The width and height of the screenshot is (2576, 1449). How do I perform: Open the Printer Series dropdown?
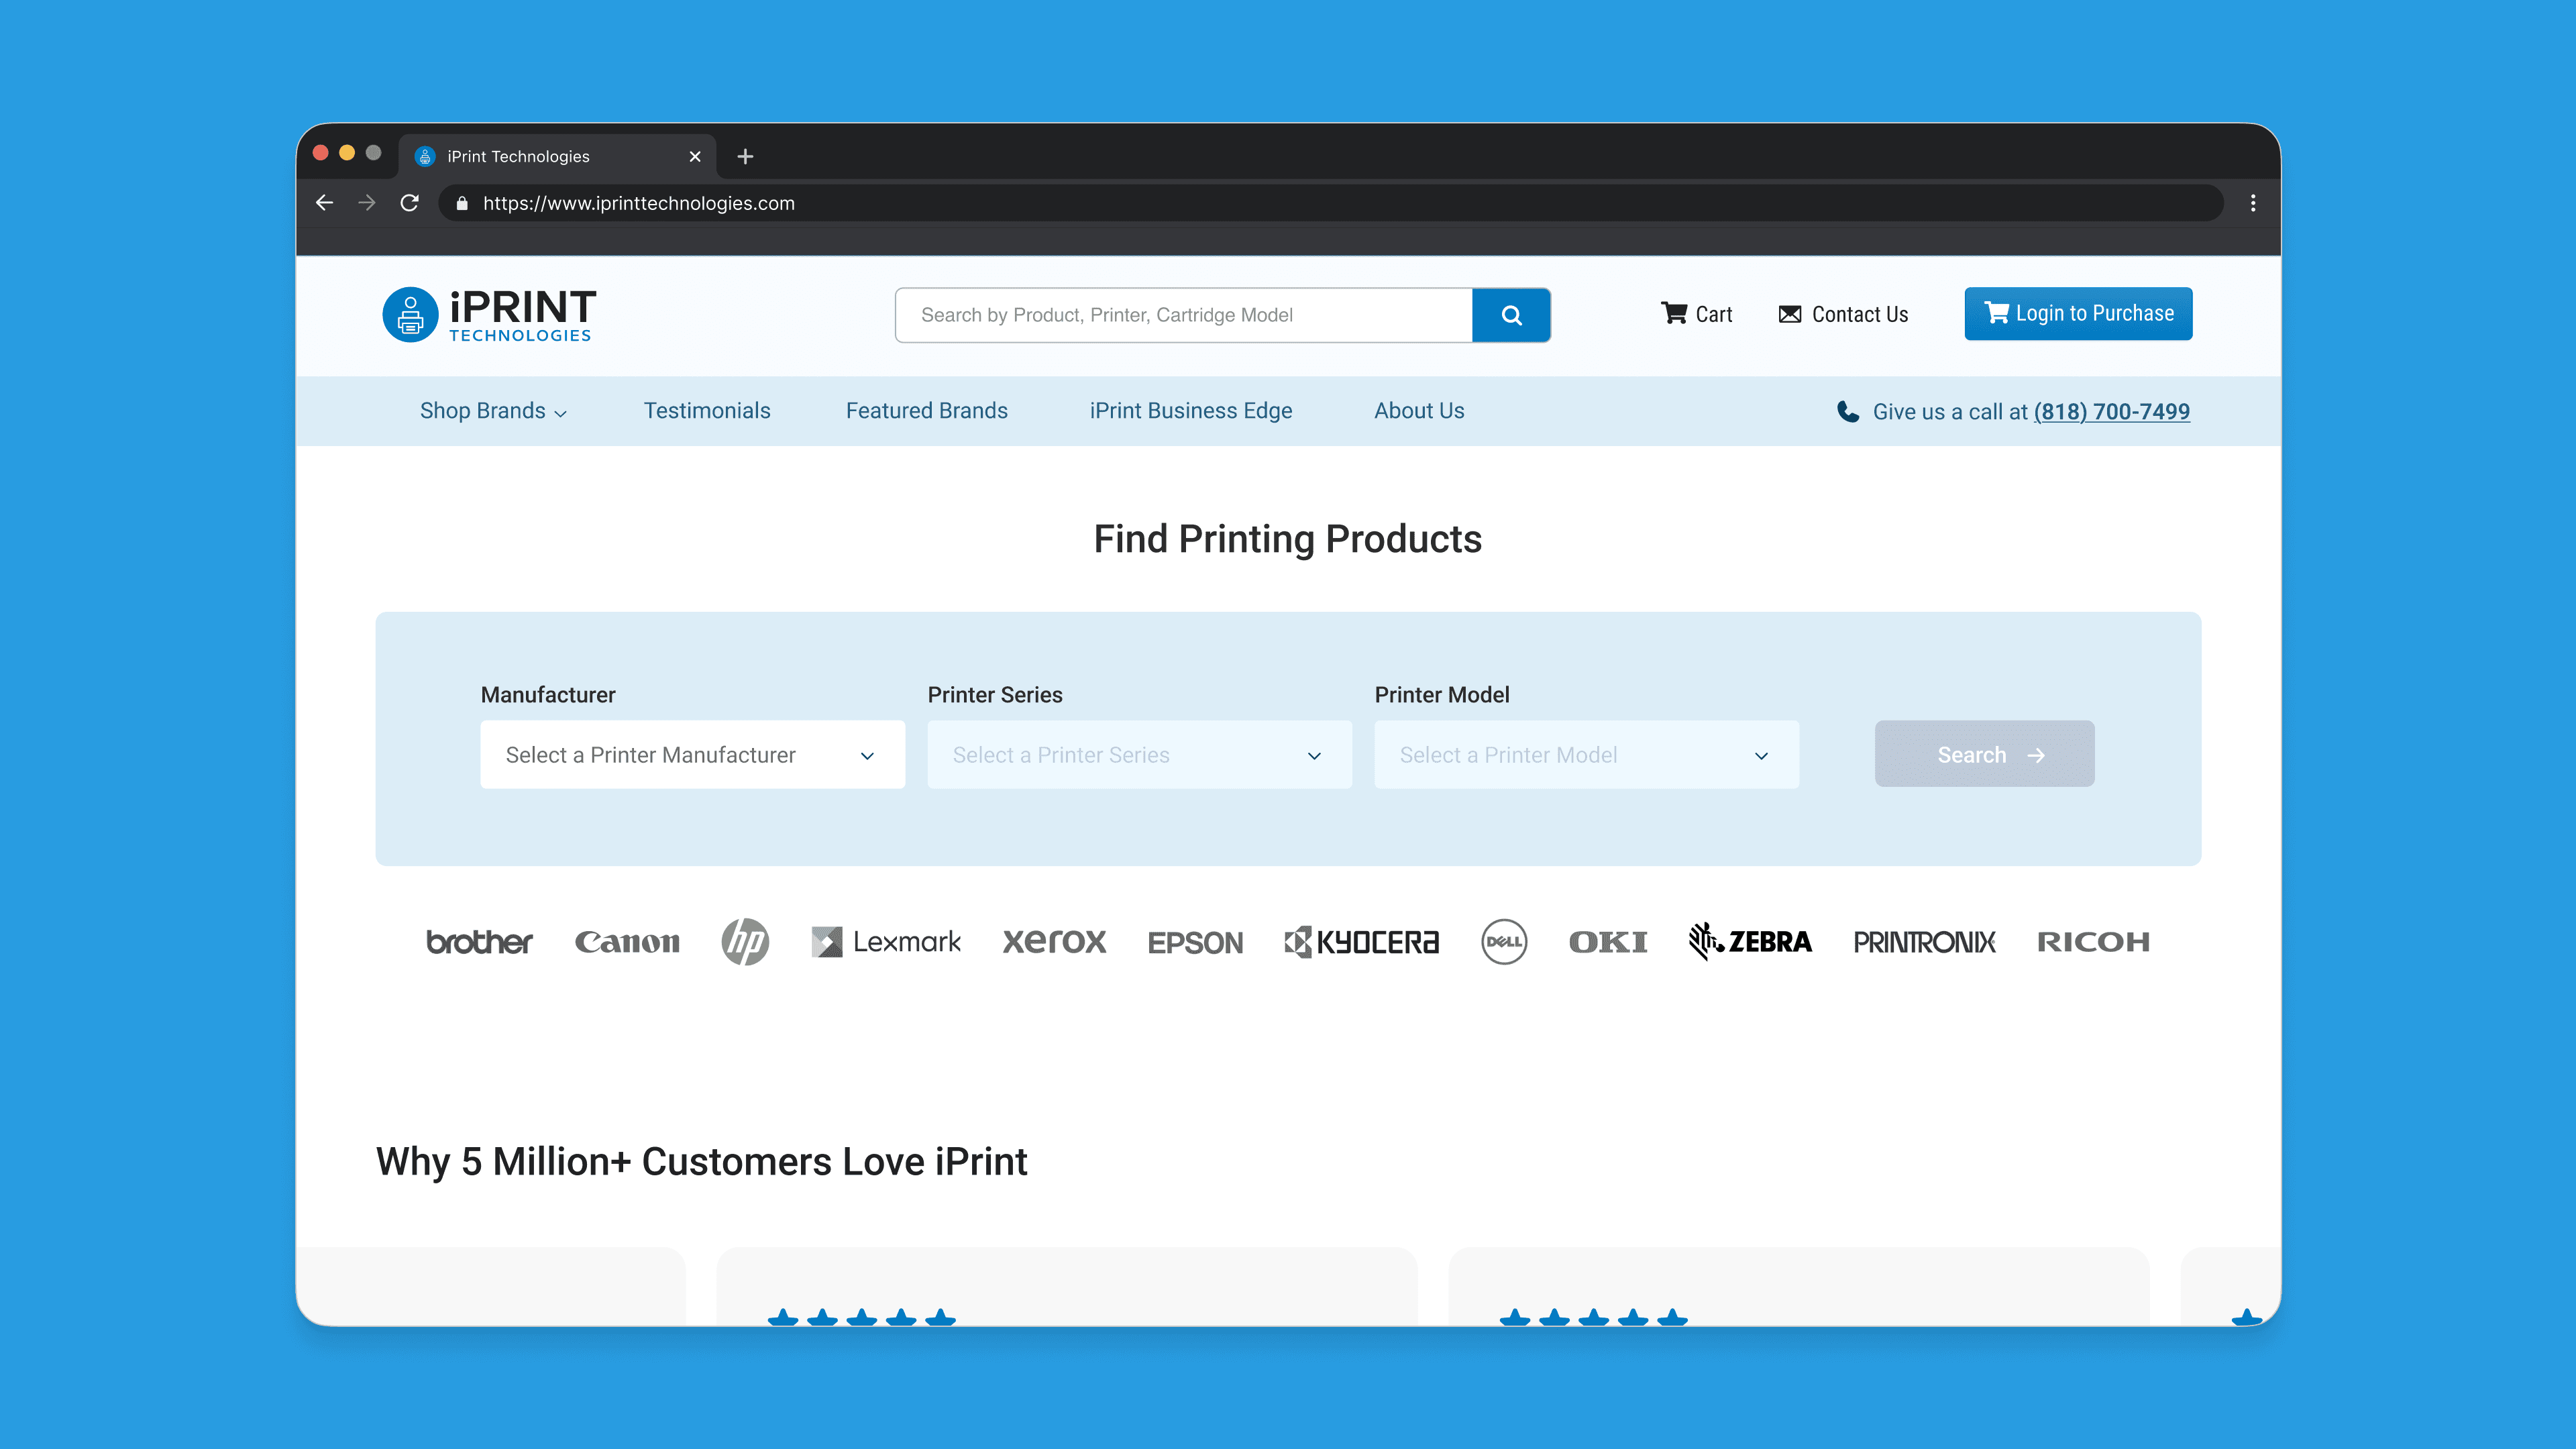[x=1139, y=755]
